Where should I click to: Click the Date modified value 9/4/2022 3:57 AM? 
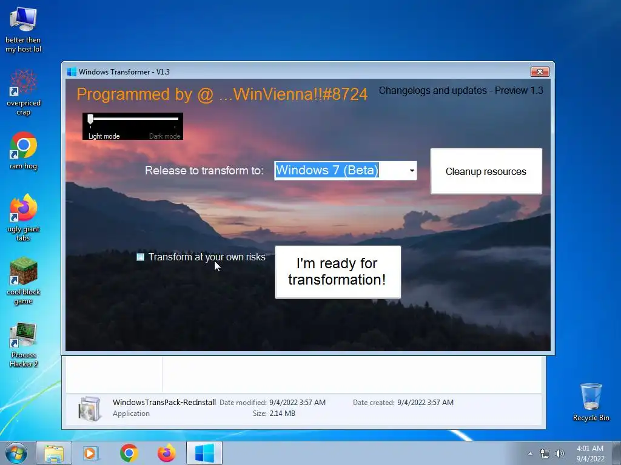[x=297, y=403]
